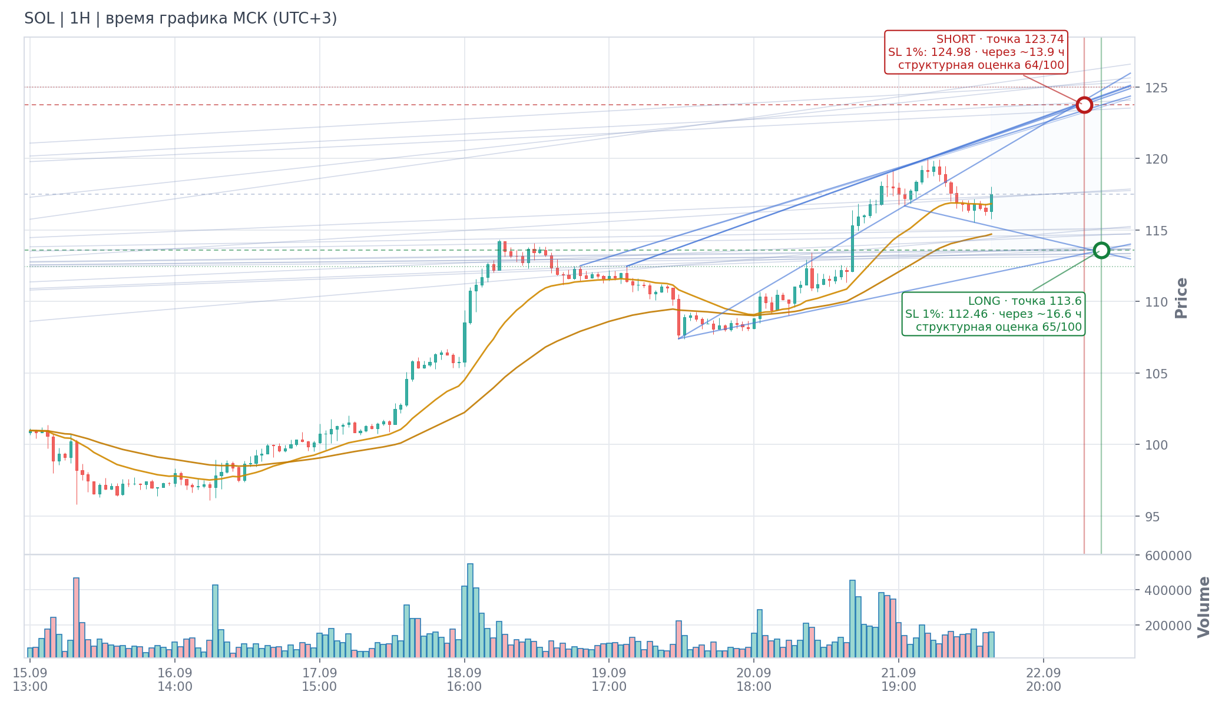
Task: Click the green LONG entry circle marker
Action: 1101,250
